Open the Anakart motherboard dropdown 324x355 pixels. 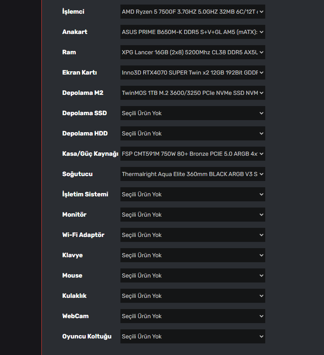(192, 32)
